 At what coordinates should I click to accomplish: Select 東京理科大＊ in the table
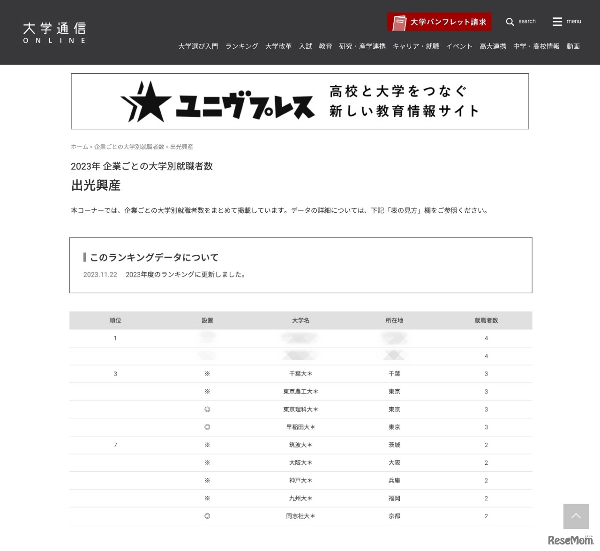tap(300, 410)
